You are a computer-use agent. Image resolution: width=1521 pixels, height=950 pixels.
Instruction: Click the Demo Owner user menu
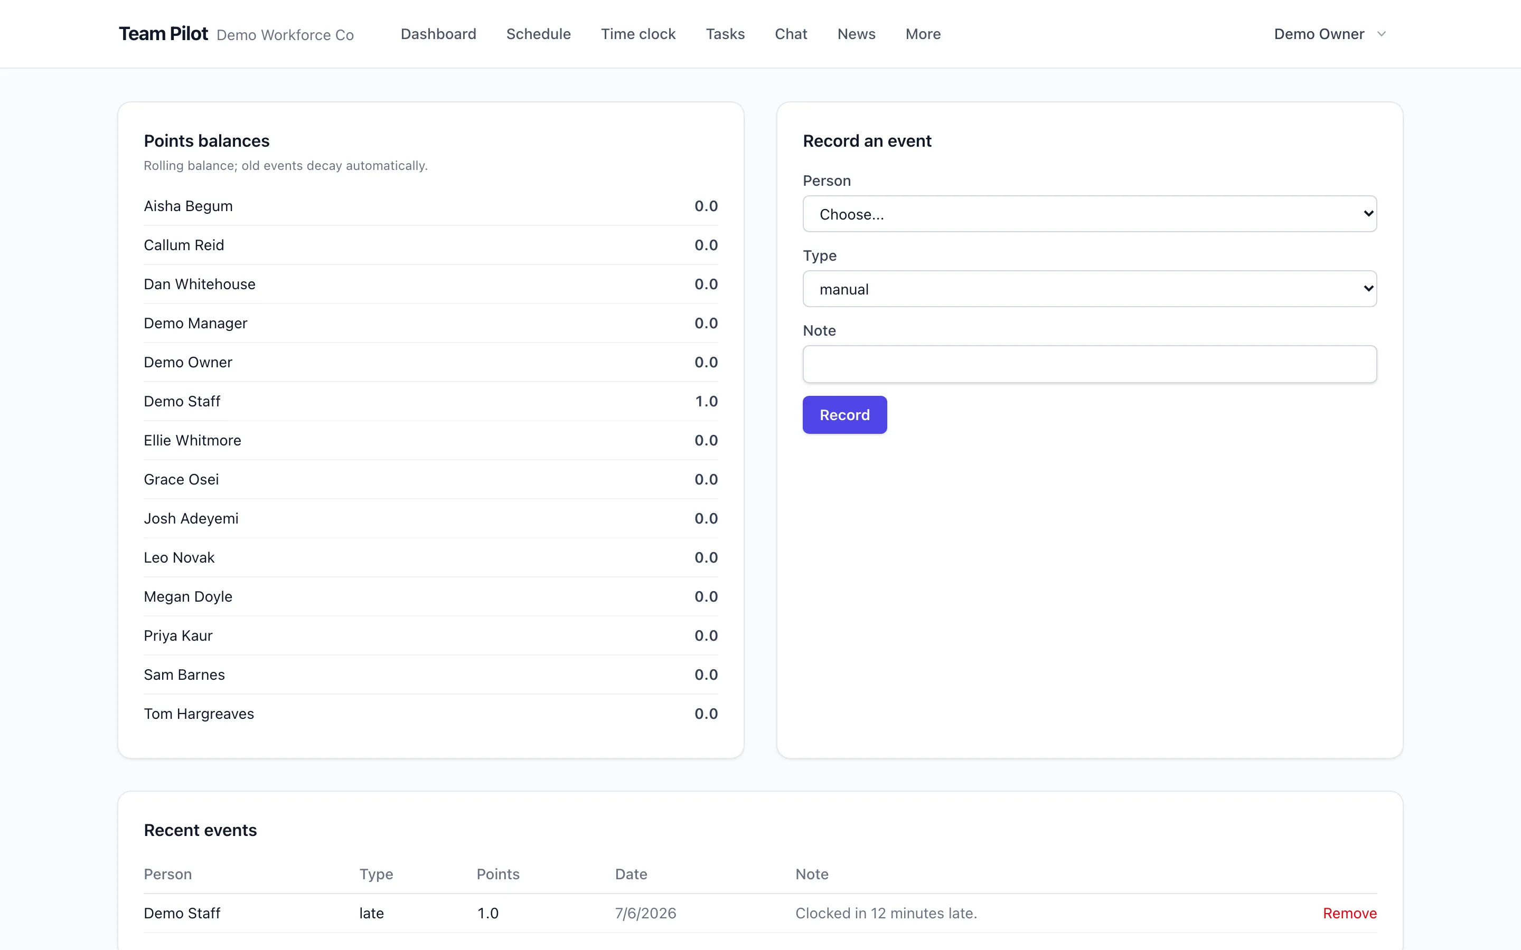1329,34
